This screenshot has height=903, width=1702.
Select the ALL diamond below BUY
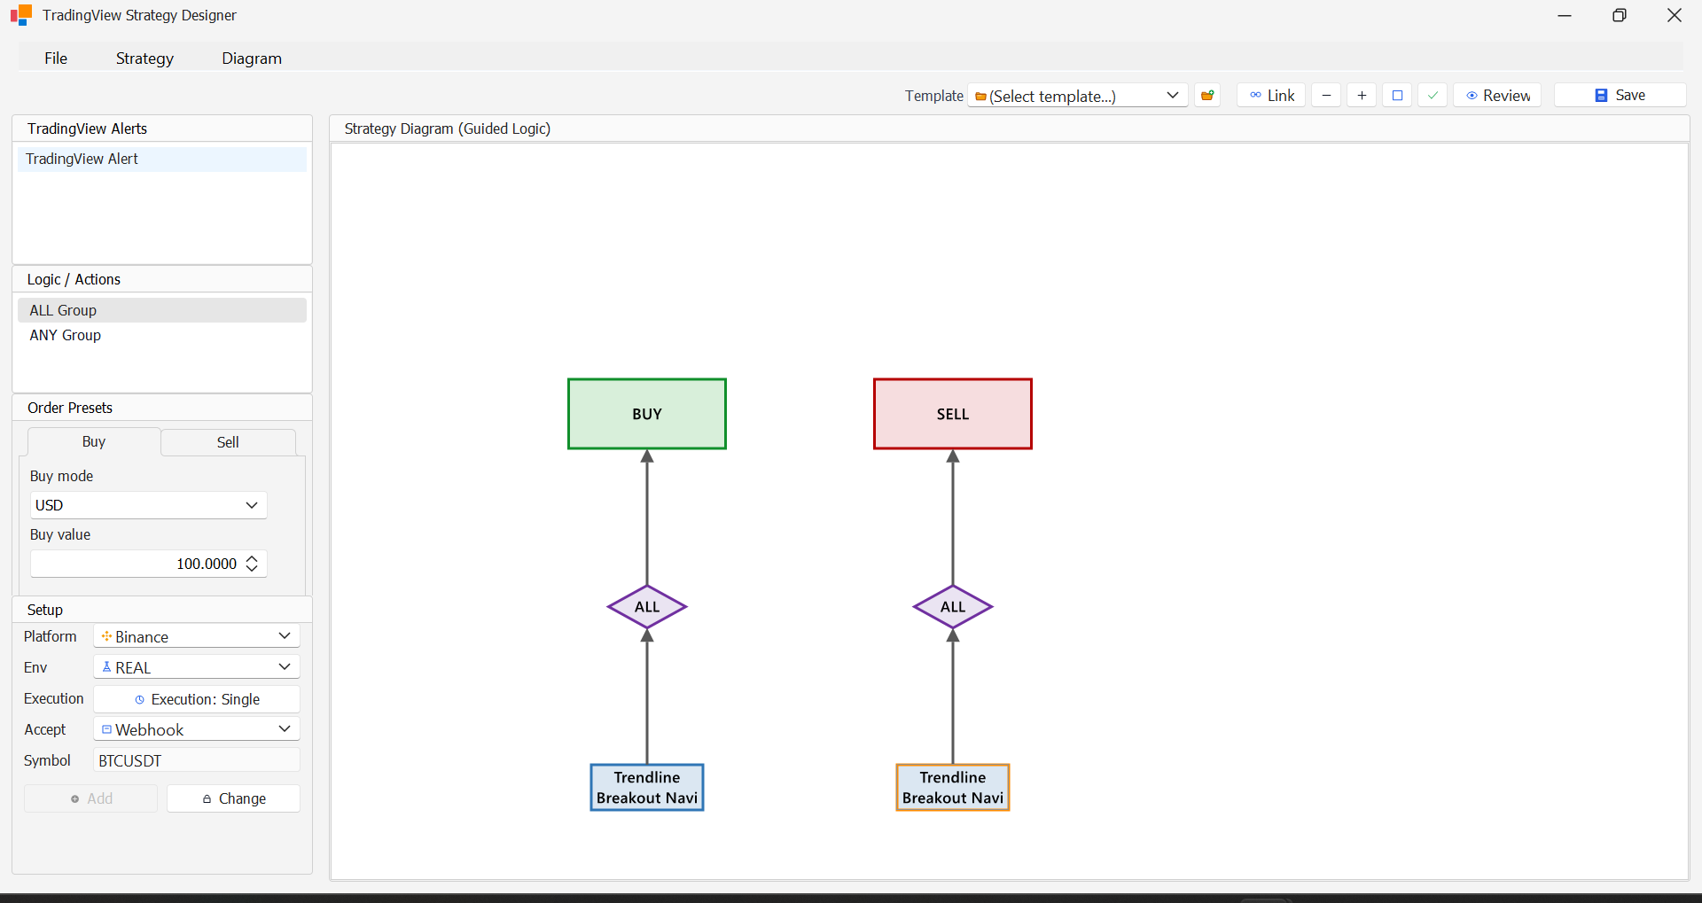647,607
